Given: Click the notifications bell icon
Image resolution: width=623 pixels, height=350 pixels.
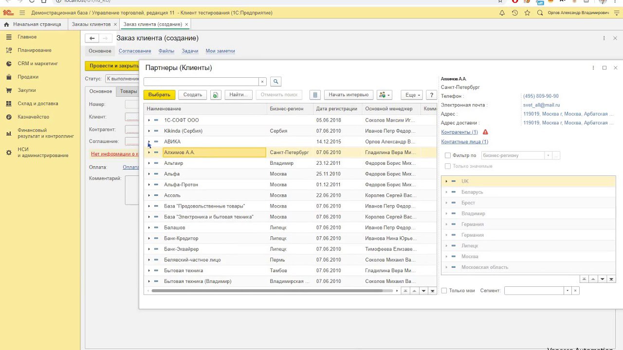Looking at the screenshot, I should pos(502,13).
